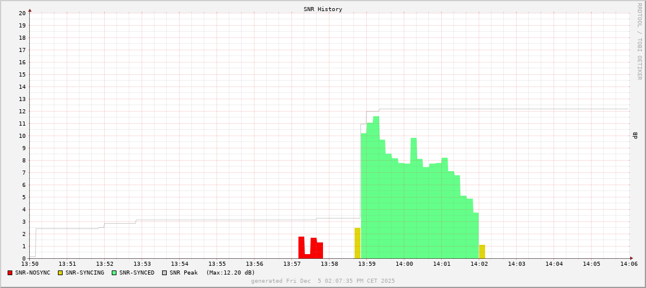The width and height of the screenshot is (646, 288).
Task: Click the Max:12.20 dB peak value text
Action: pos(231,273)
